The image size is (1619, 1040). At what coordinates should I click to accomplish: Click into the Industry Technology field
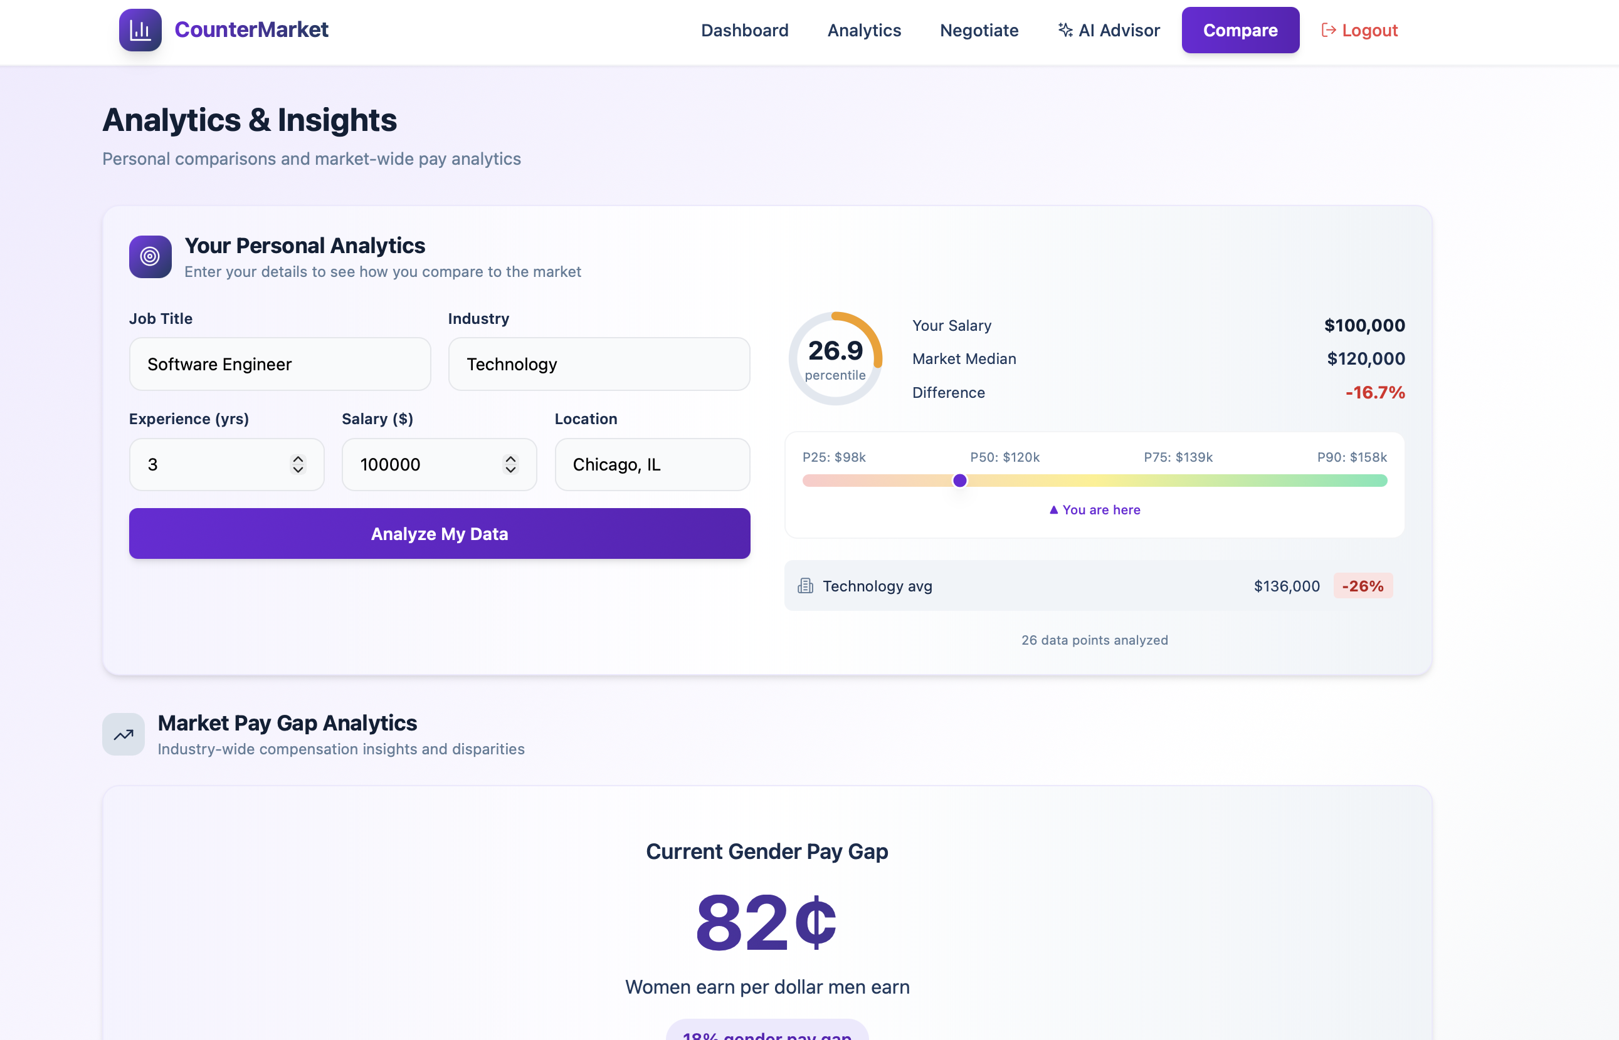point(599,364)
